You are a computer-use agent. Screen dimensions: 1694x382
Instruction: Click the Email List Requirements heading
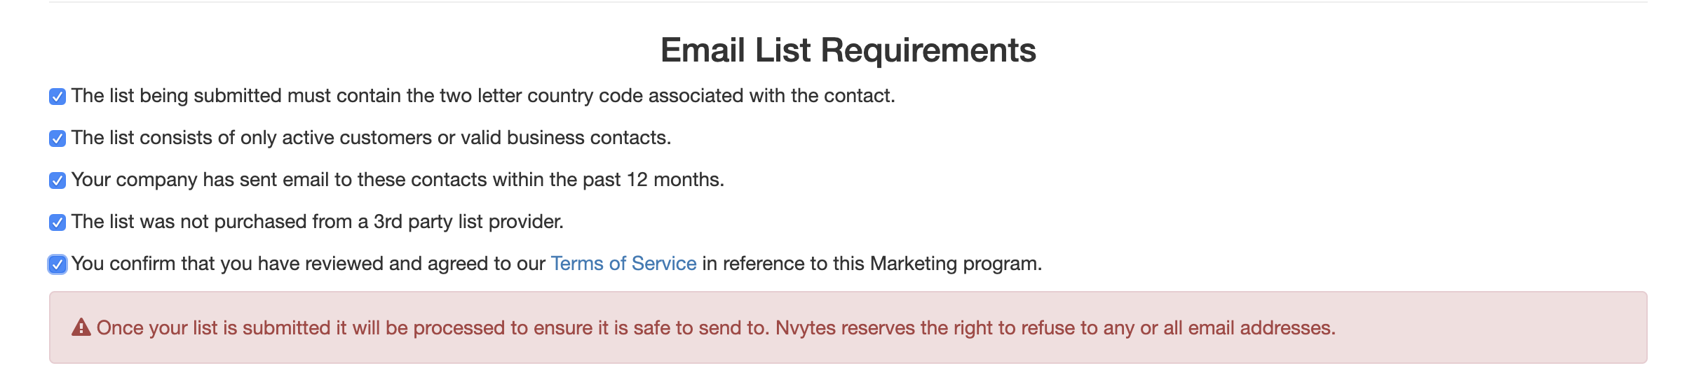coord(848,50)
